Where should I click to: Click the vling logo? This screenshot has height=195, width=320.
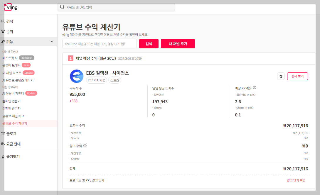pos(11,7)
